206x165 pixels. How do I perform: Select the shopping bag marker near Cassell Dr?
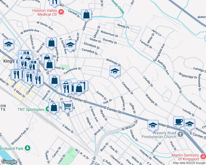pyautogui.click(x=86, y=15)
